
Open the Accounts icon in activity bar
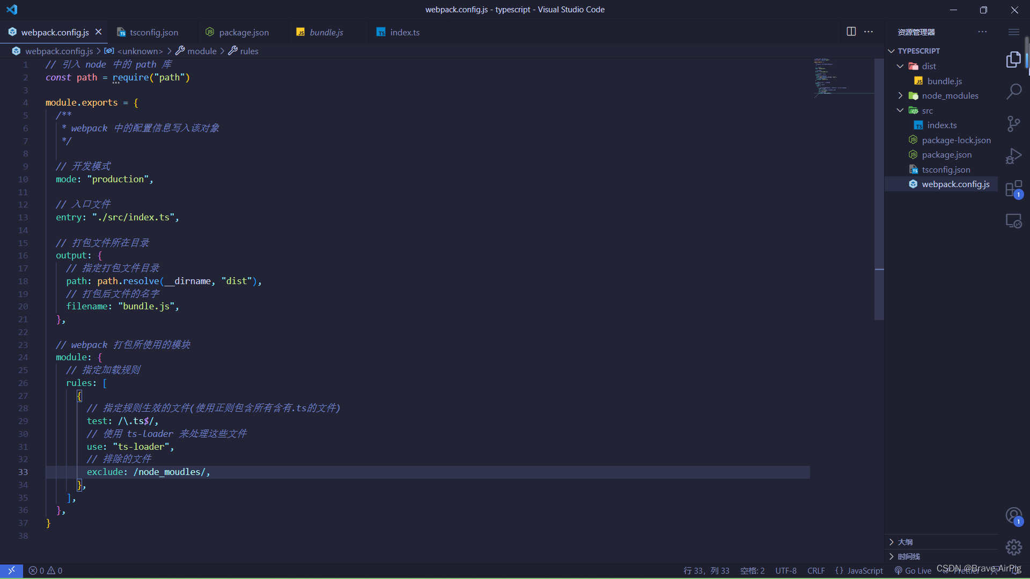tap(1013, 516)
